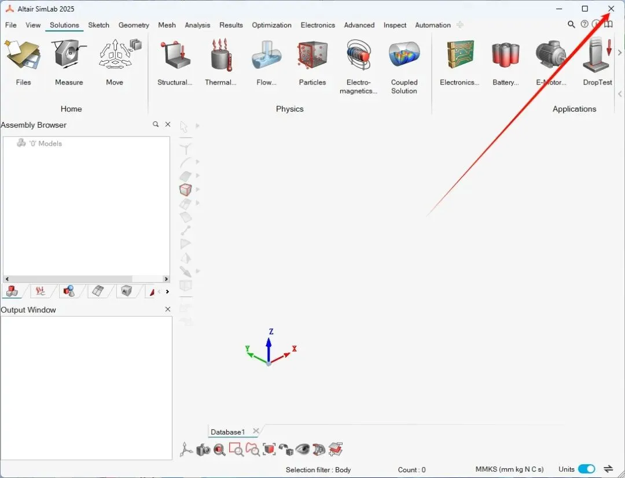
Task: Click the camera screenshot icon in view toolbar
Action: tap(203, 450)
